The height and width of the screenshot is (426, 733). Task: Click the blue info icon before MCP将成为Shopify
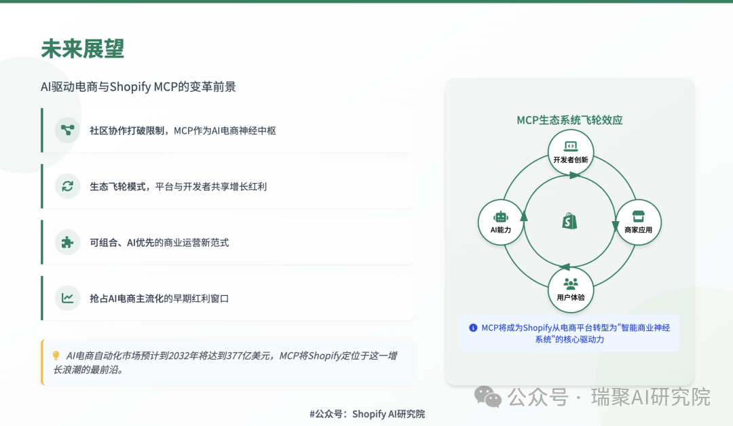tap(473, 328)
